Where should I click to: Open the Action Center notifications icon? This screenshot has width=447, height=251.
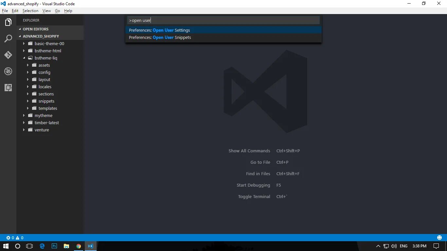(436, 246)
